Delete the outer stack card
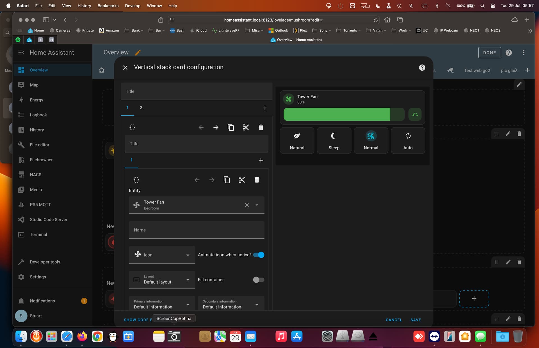The height and width of the screenshot is (348, 539). [x=261, y=127]
